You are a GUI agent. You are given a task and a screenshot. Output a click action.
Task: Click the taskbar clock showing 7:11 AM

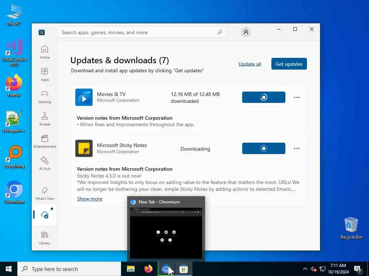tap(338, 269)
